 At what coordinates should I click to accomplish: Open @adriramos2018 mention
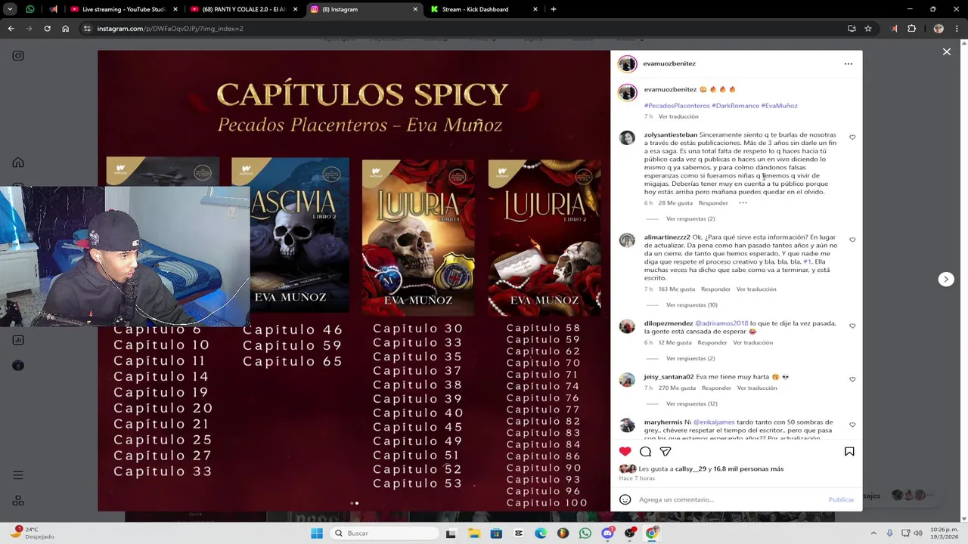(721, 323)
